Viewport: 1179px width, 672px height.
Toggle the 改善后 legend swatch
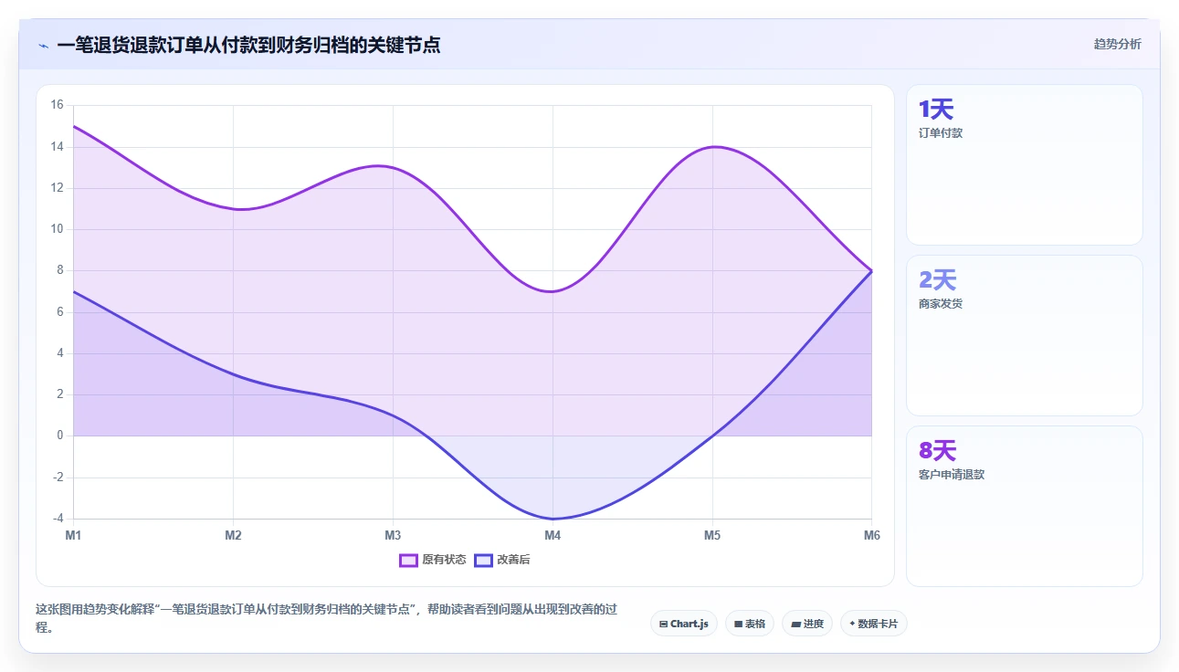point(483,560)
